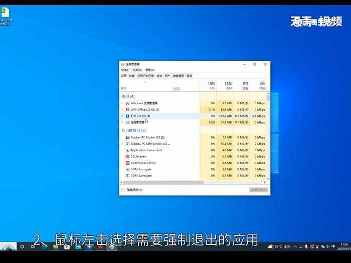Click the 结束任务 button
351x263 pixels.
click(259, 190)
